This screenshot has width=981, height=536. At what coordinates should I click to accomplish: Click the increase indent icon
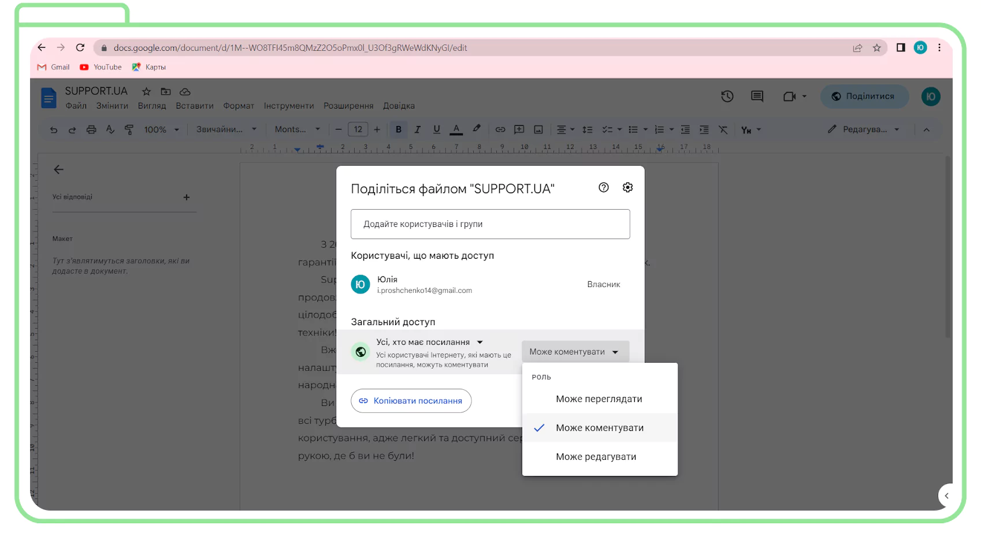[704, 129]
